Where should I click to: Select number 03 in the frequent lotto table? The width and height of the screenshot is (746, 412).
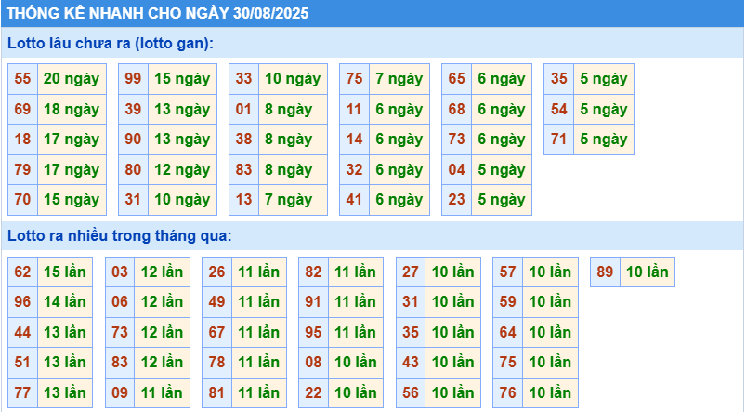120,272
